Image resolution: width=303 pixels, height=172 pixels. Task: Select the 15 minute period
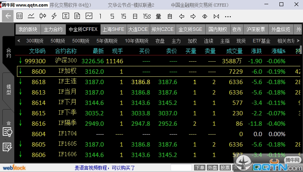[x=124, y=17]
